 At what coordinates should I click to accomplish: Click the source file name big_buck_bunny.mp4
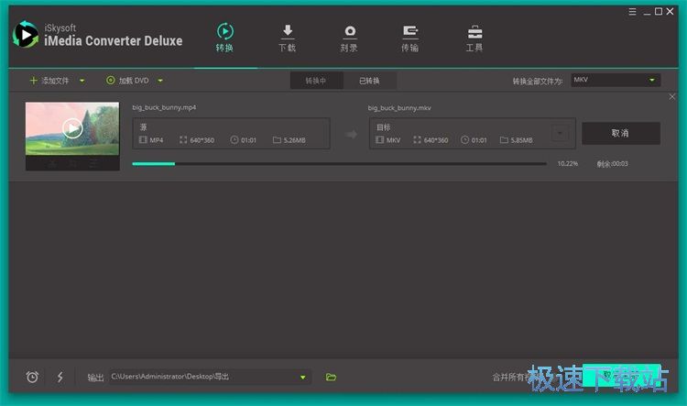point(164,107)
